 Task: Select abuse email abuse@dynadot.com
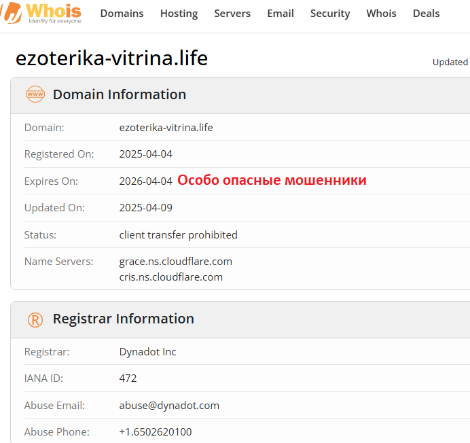[169, 406]
